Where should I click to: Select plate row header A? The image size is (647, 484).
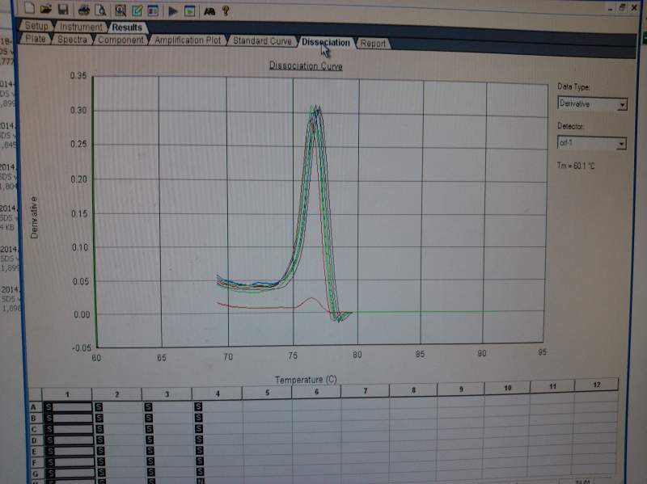(35, 407)
